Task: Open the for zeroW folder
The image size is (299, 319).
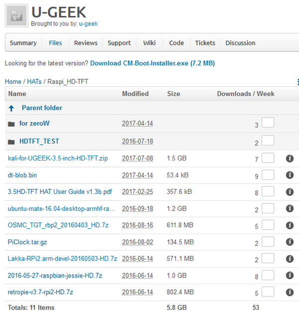Action: (x=34, y=123)
